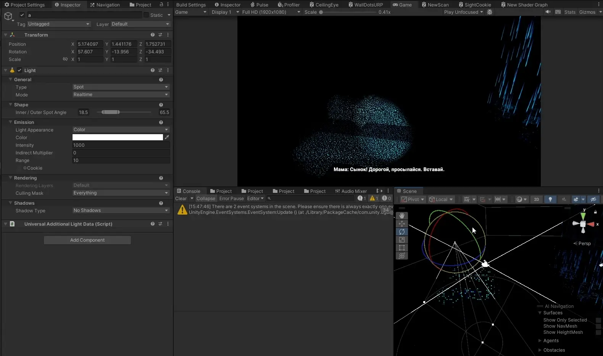Click the Game view Scale slider
The image size is (603, 356).
point(348,12)
